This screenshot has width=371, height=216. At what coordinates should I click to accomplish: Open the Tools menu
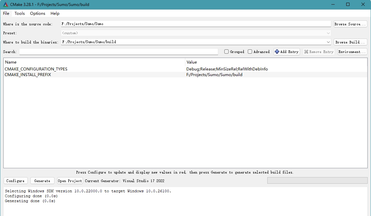tap(19, 13)
